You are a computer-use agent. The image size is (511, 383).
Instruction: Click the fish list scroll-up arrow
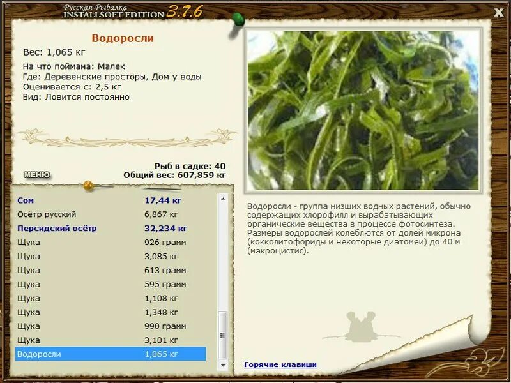(223, 199)
